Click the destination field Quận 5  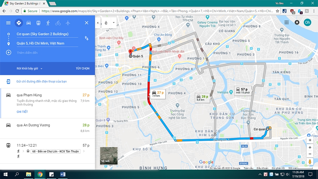pyautogui.click(x=47, y=43)
